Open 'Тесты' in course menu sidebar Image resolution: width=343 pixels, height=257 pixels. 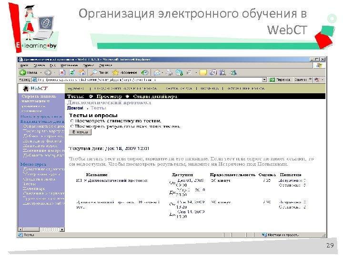[x=30, y=184]
